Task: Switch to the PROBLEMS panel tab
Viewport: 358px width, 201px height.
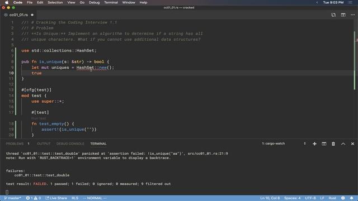Action: tap(15, 144)
